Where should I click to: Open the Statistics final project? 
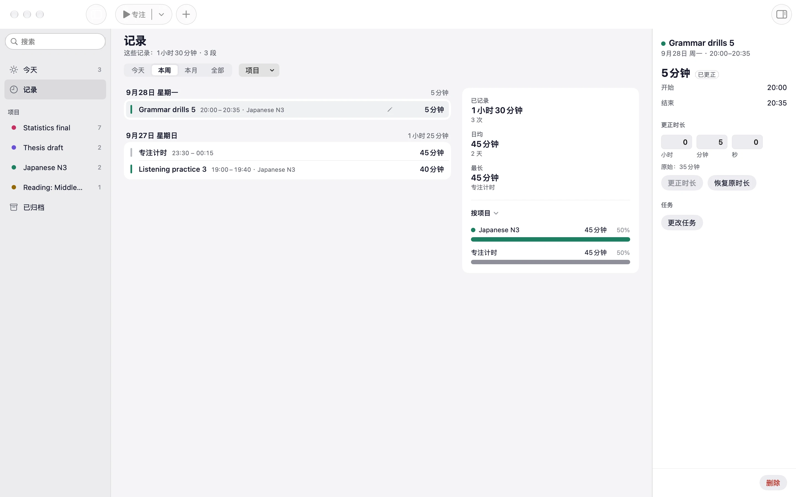tap(55, 128)
